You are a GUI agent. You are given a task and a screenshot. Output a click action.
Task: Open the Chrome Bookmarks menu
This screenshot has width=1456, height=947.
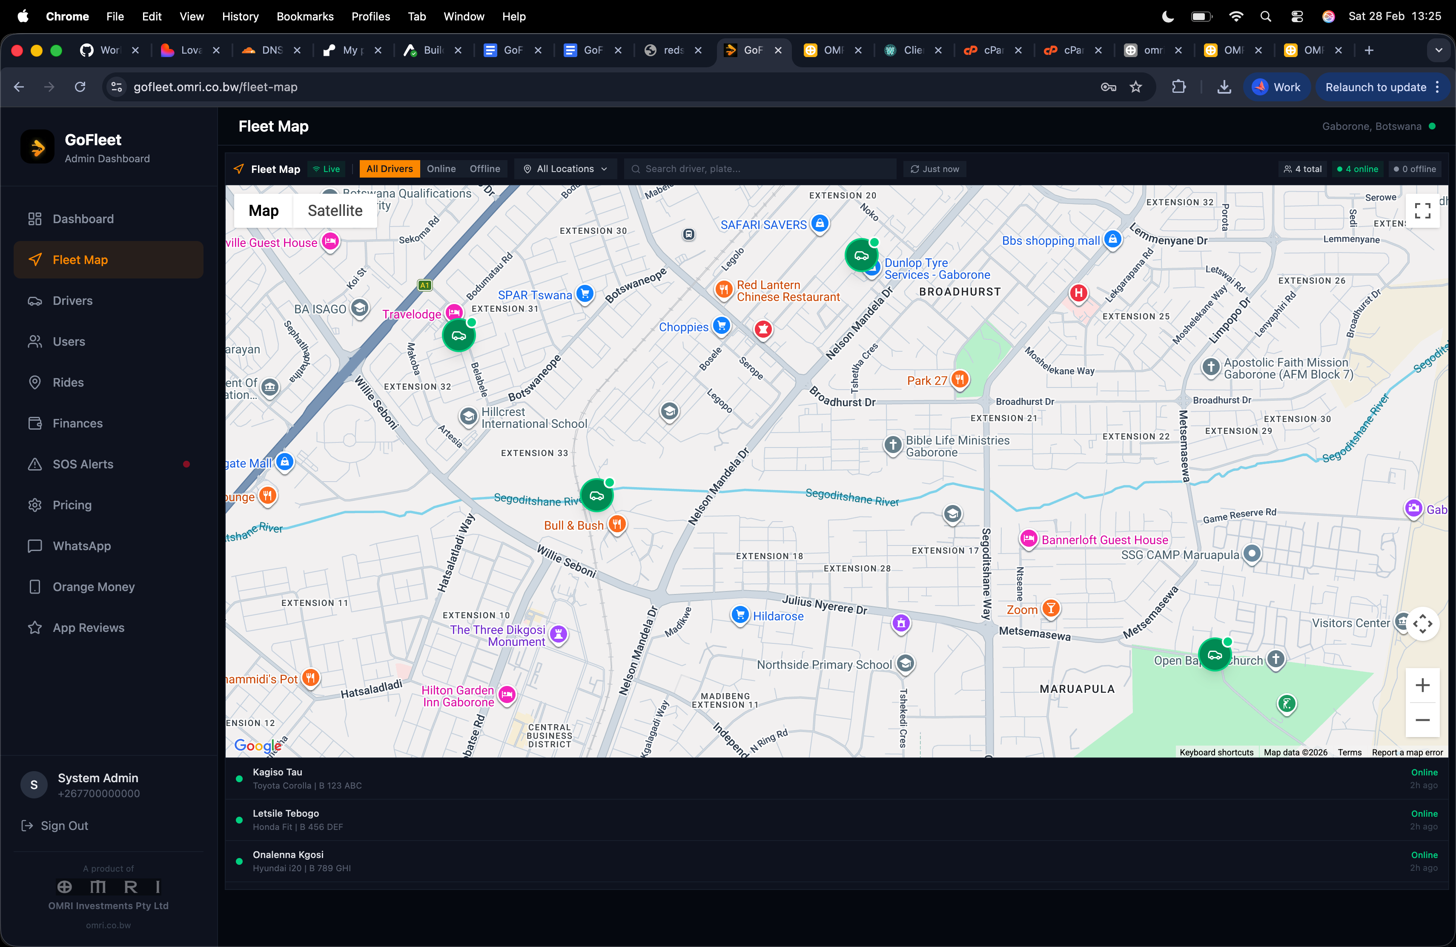click(x=305, y=17)
